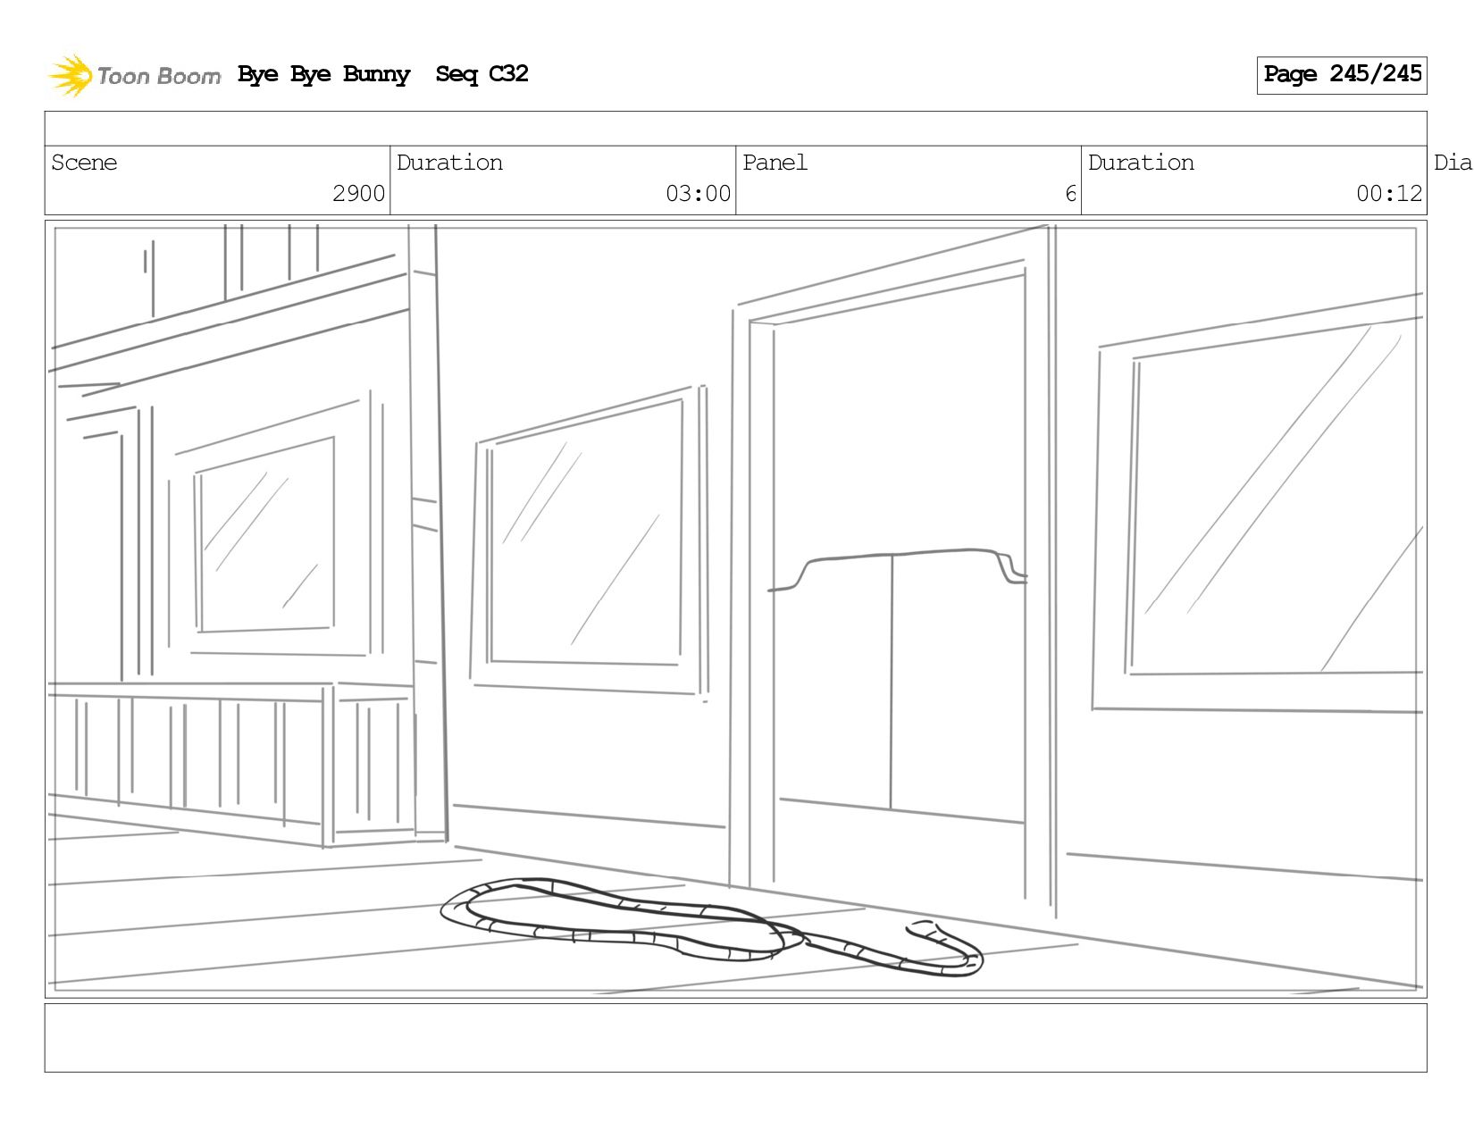Select the scene number '2900'

pyautogui.click(x=358, y=194)
